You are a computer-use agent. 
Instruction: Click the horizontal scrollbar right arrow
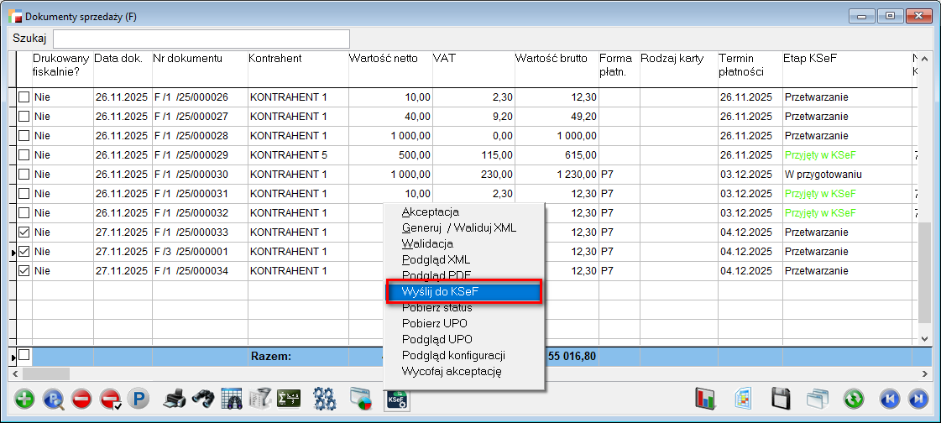(x=925, y=373)
